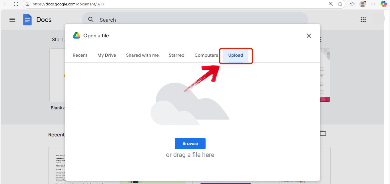Open the template gallery folder icon

point(323,133)
